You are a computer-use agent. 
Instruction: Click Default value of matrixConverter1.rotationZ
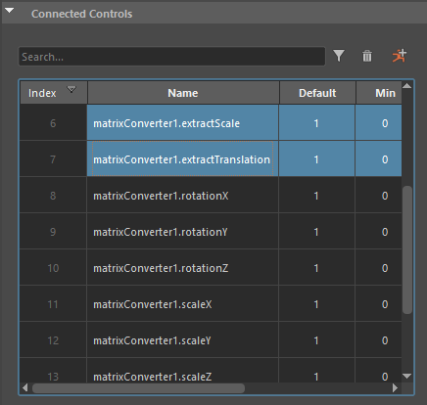[316, 268]
